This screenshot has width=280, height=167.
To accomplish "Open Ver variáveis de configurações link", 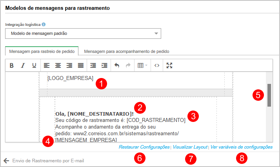I will click(x=242, y=147).
